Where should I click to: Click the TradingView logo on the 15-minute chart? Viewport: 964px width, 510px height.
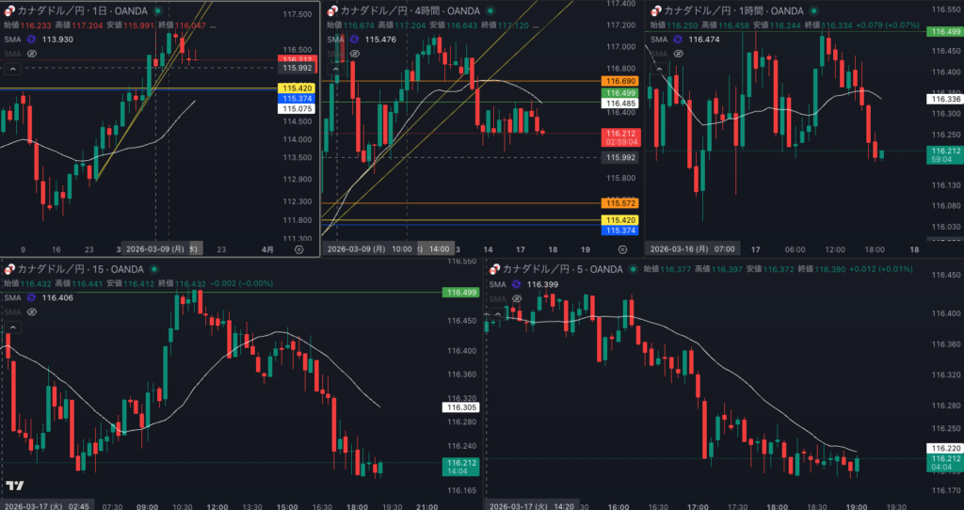tap(15, 486)
